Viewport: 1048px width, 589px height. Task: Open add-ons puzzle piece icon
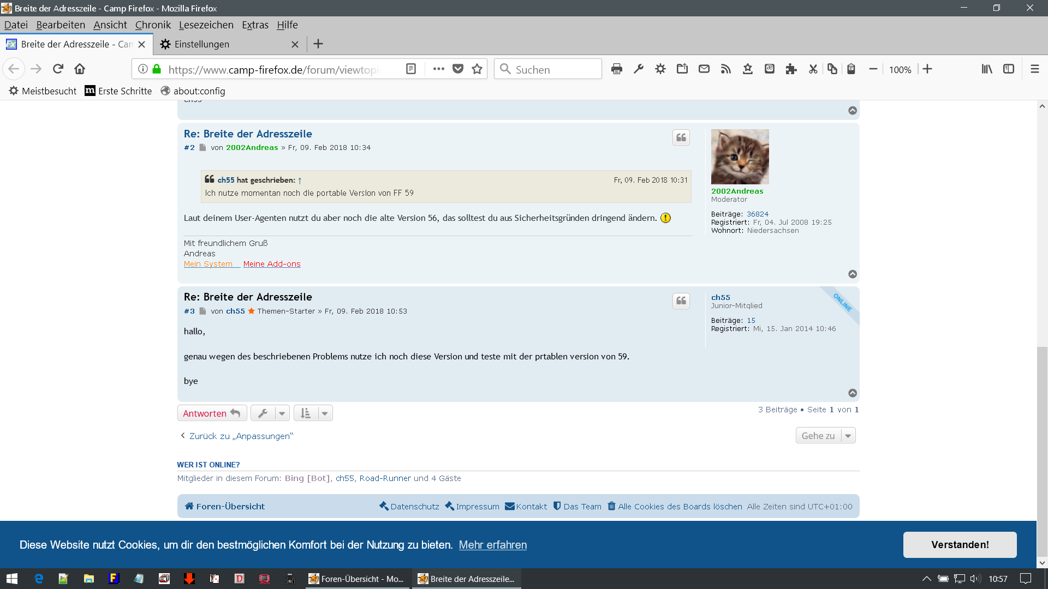[791, 69]
